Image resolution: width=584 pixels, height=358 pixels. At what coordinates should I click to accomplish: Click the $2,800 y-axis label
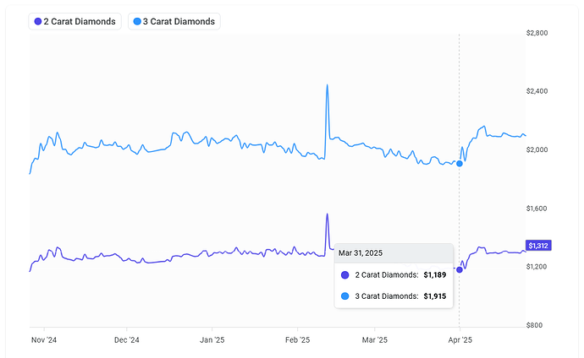point(537,33)
